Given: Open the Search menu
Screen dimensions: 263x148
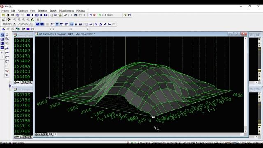Looking at the screenshot, I should pyautogui.click(x=53, y=11).
